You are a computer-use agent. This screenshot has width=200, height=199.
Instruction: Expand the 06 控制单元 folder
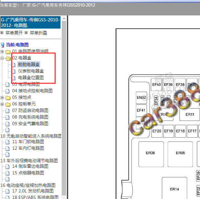pyautogui.click(x=2, y=104)
